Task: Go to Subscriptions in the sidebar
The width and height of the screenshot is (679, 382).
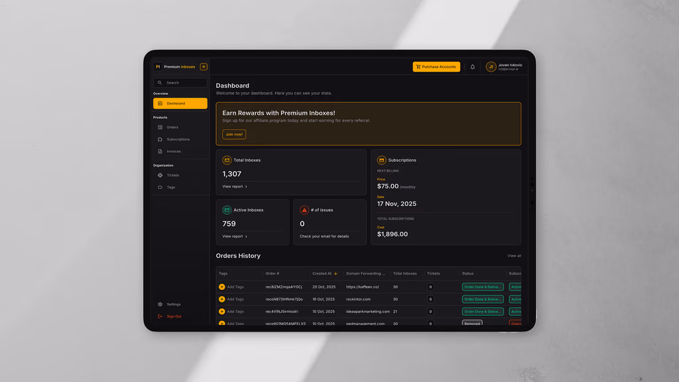Action: 180,139
